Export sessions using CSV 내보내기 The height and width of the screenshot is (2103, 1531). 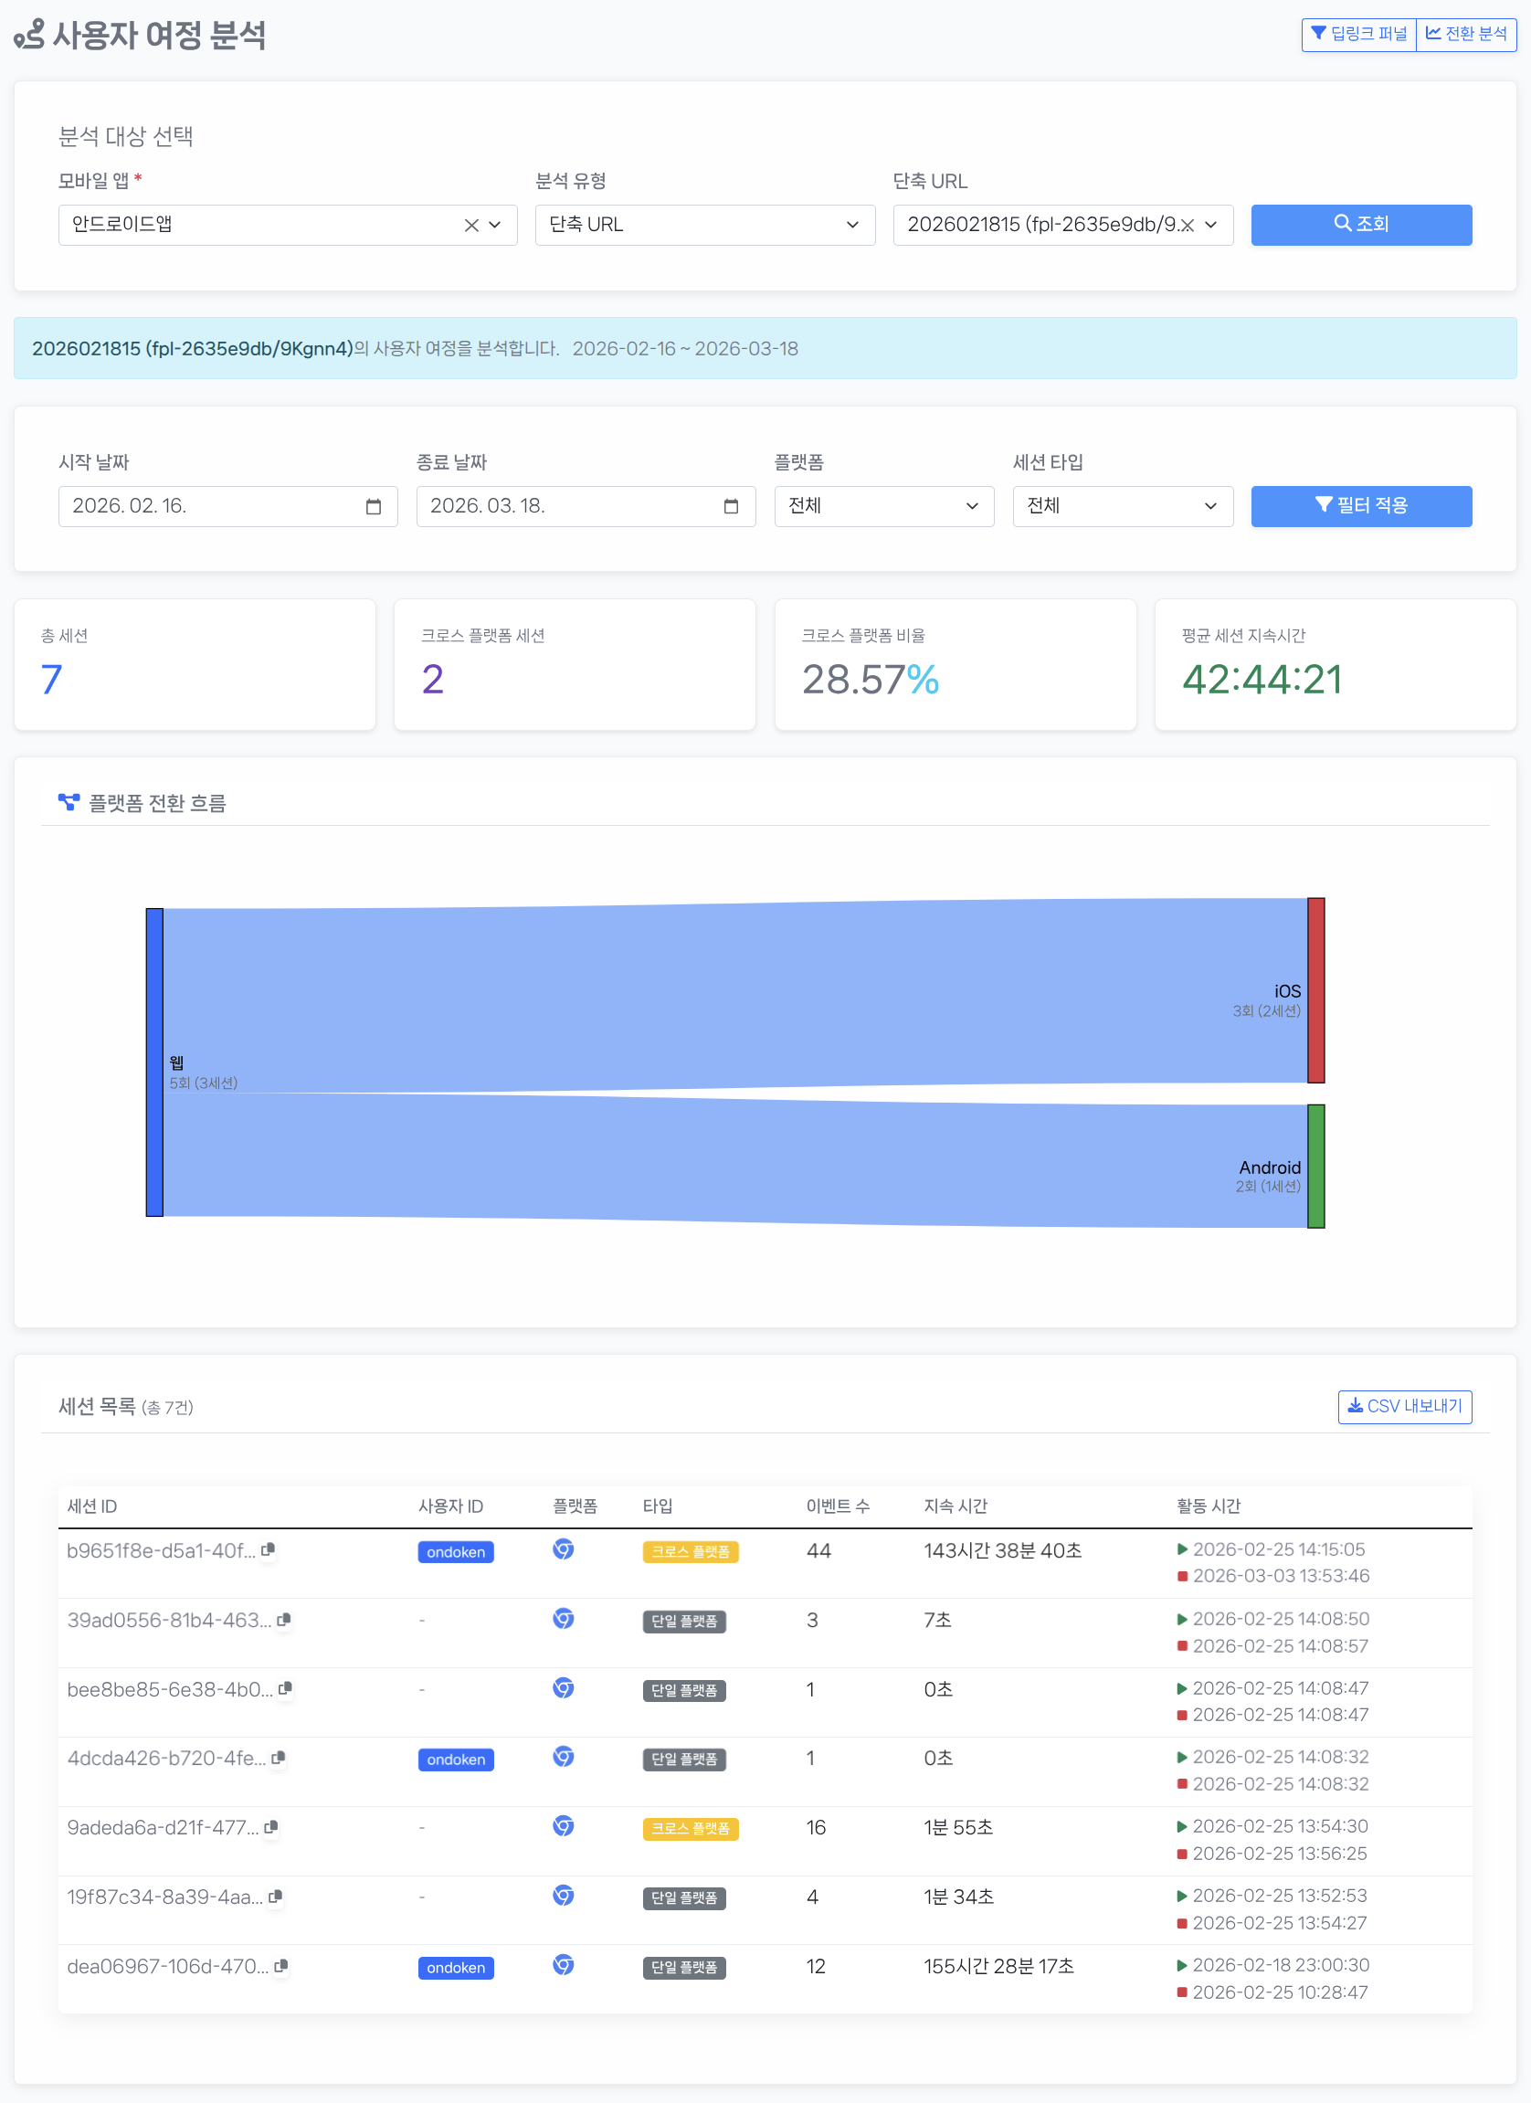point(1404,1406)
